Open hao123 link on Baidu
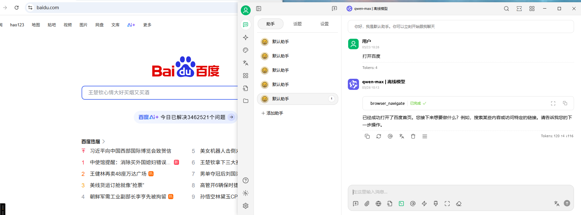The width and height of the screenshot is (581, 215). point(17,25)
